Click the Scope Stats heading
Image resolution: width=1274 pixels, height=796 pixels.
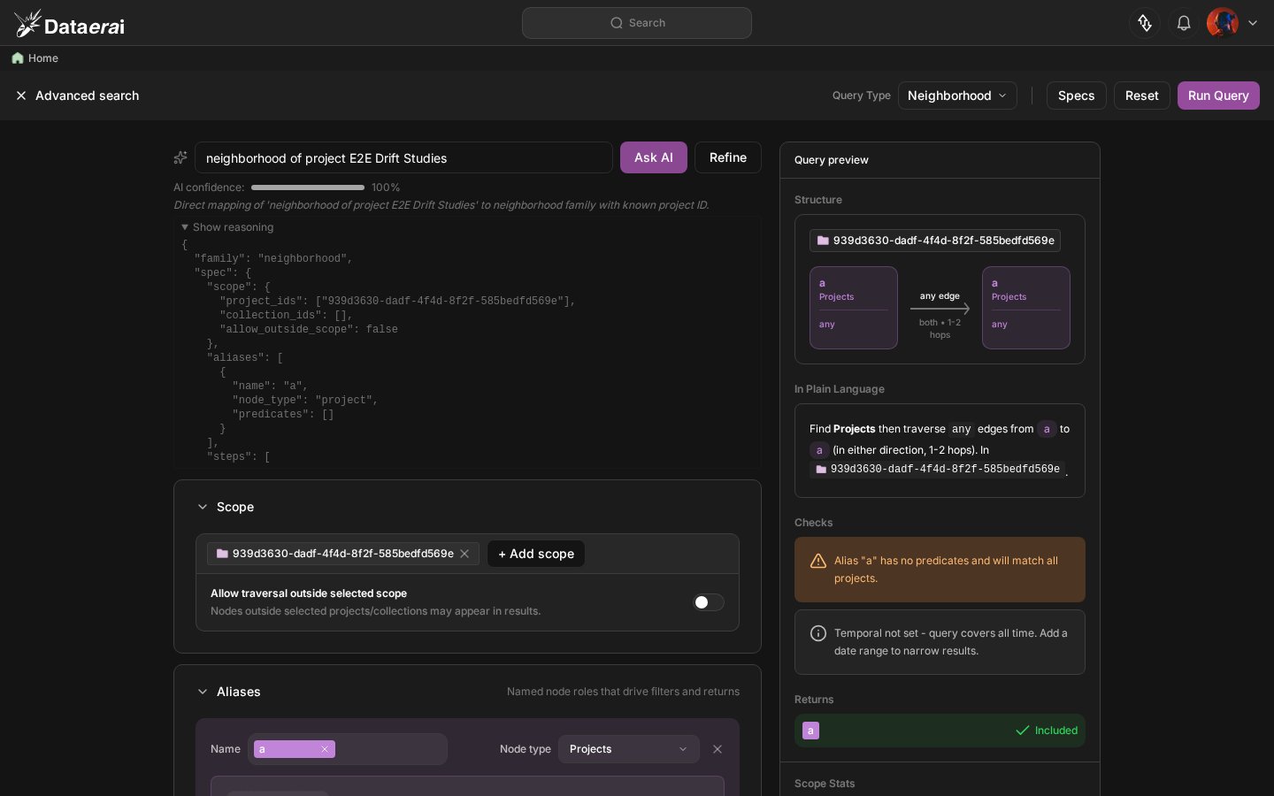pos(825,784)
